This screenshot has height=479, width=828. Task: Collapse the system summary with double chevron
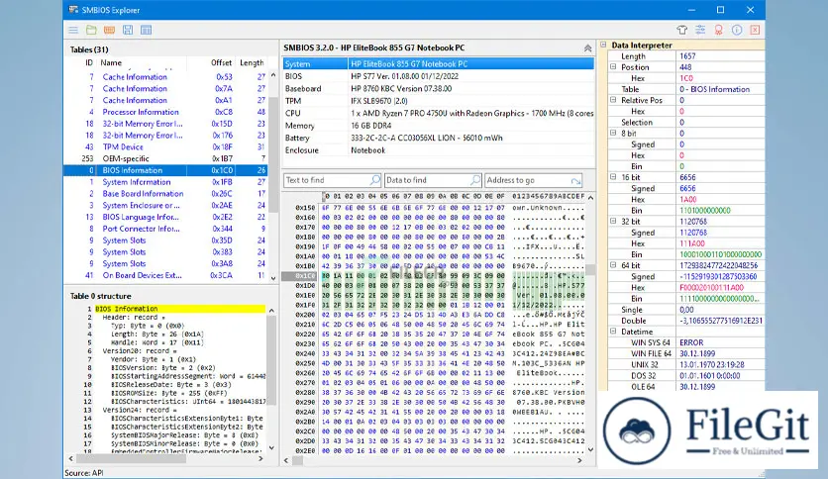(587, 48)
